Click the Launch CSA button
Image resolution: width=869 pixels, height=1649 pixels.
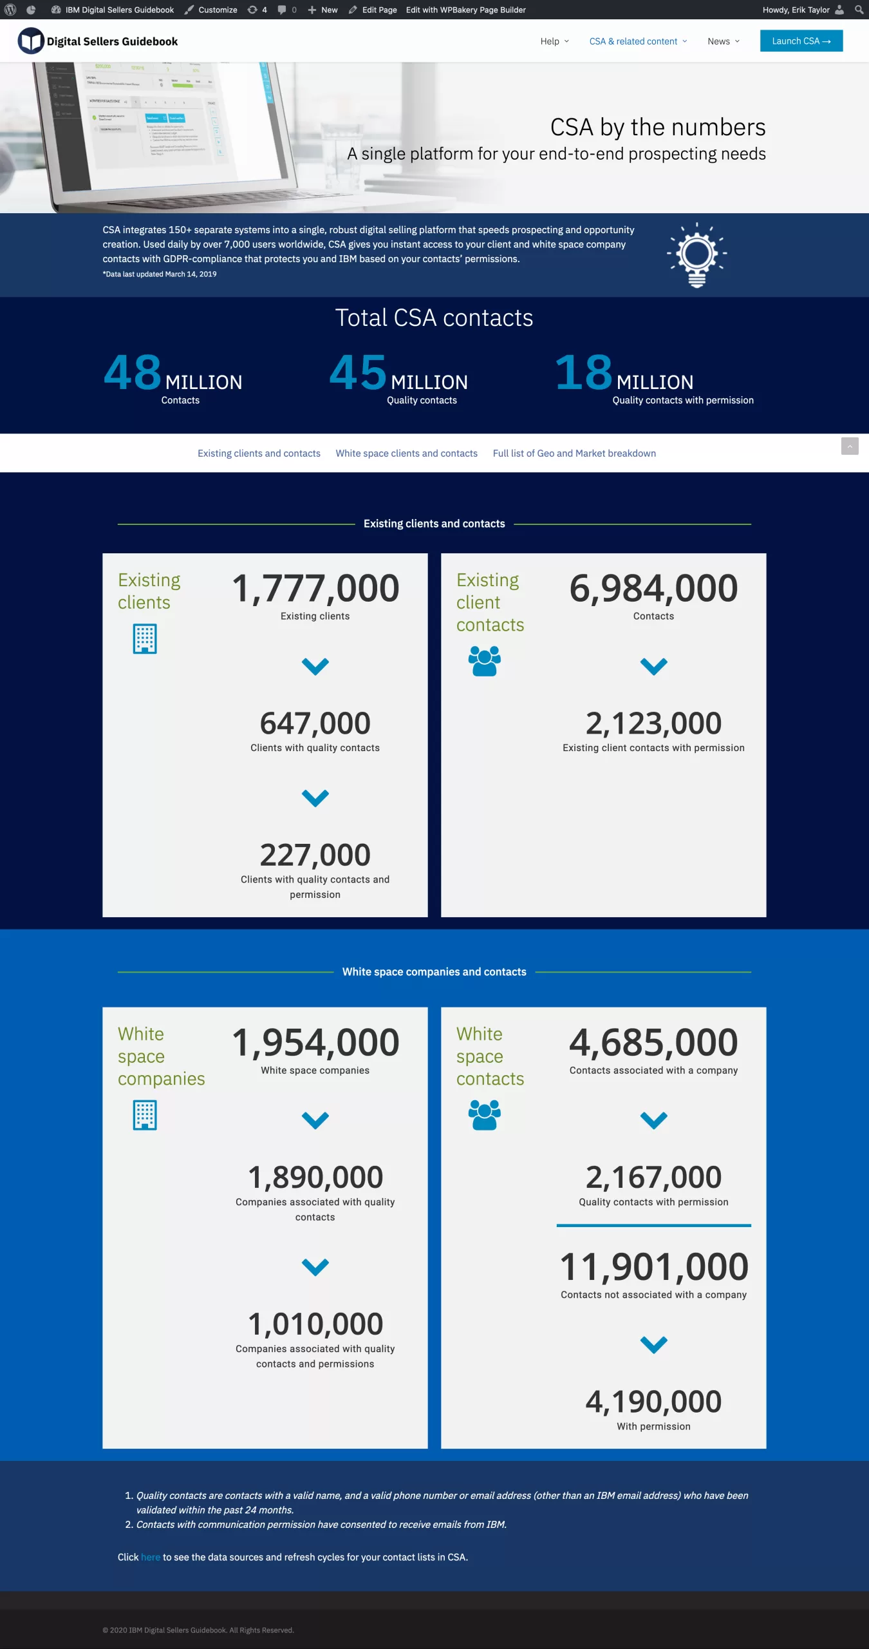[801, 41]
